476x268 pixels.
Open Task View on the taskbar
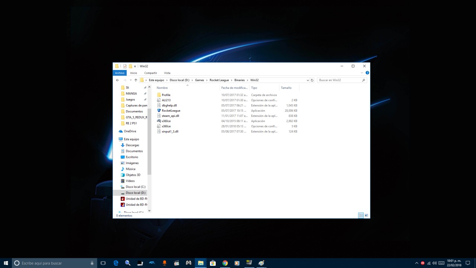point(103,263)
